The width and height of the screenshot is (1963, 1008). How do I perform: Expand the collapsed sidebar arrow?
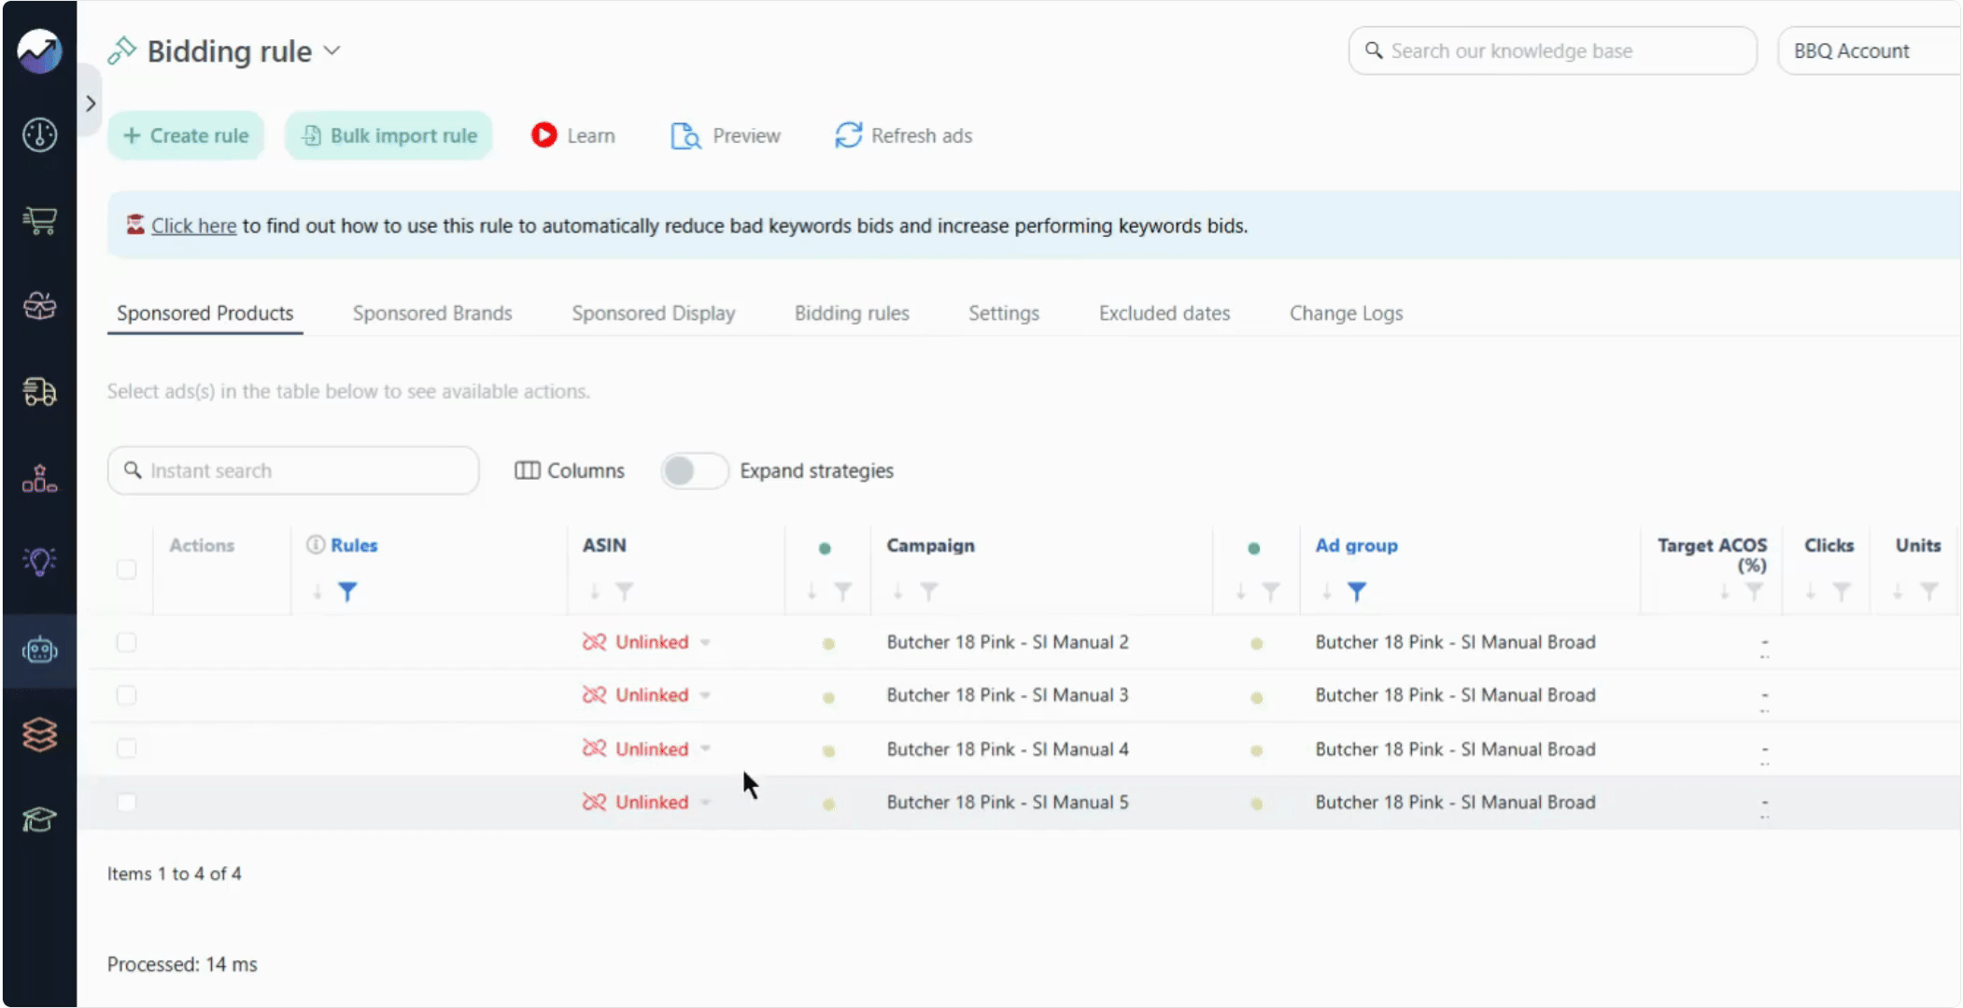[x=91, y=103]
